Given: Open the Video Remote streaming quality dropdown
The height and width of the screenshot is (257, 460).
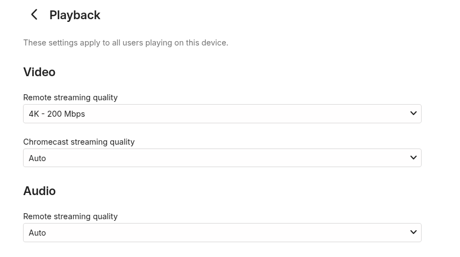Looking at the screenshot, I should pos(222,113).
